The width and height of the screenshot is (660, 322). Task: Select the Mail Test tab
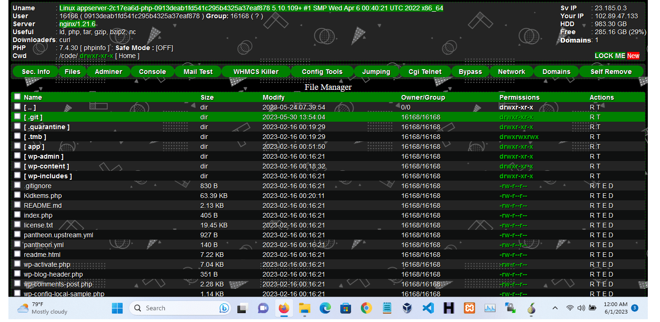coord(198,72)
